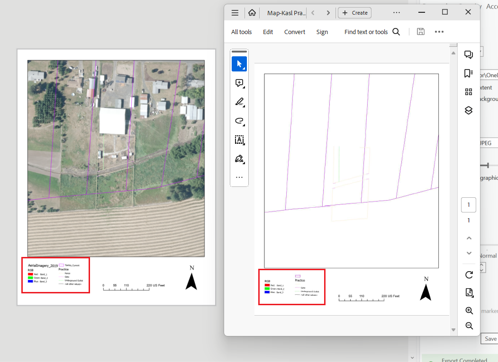Zoom in on the PDF page
This screenshot has width=498, height=362.
pyautogui.click(x=469, y=310)
